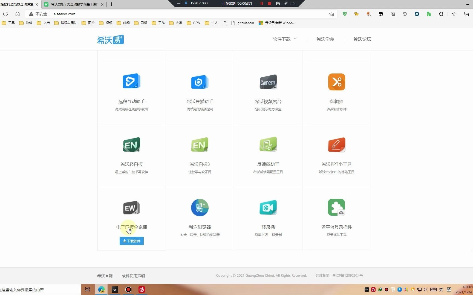This screenshot has height=295, width=473.
Task: Open the 软件 bookmarks folder
Action: click(x=26, y=23)
